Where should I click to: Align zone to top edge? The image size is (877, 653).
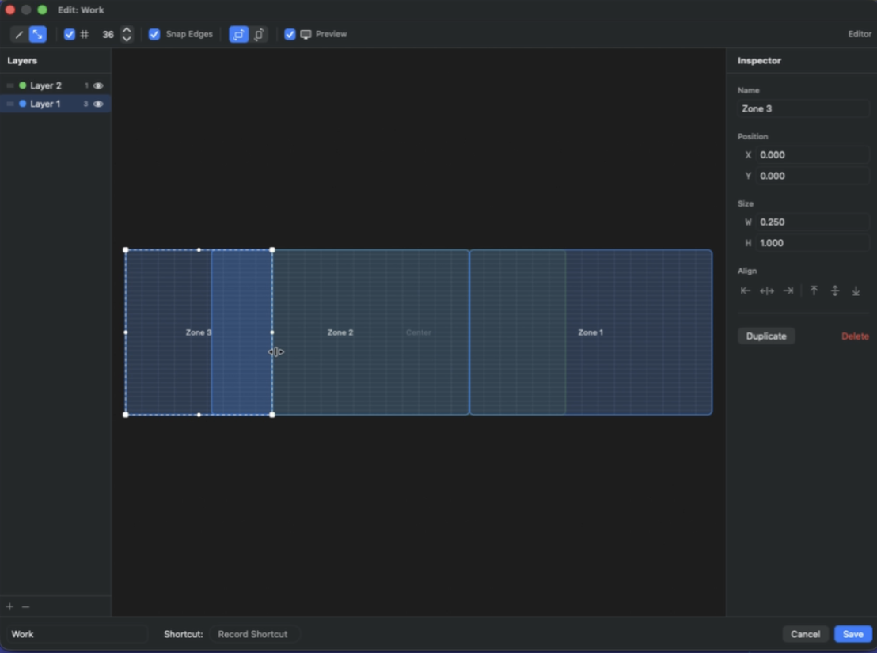point(814,291)
